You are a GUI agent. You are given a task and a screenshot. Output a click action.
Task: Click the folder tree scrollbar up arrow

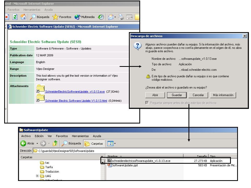102,162
